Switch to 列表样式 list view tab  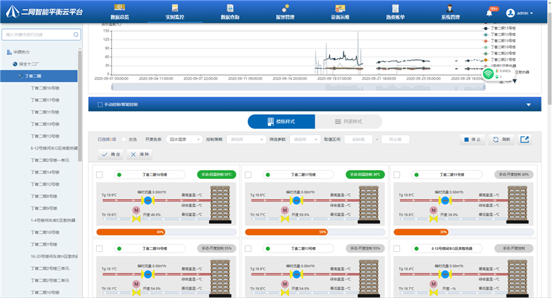click(348, 121)
